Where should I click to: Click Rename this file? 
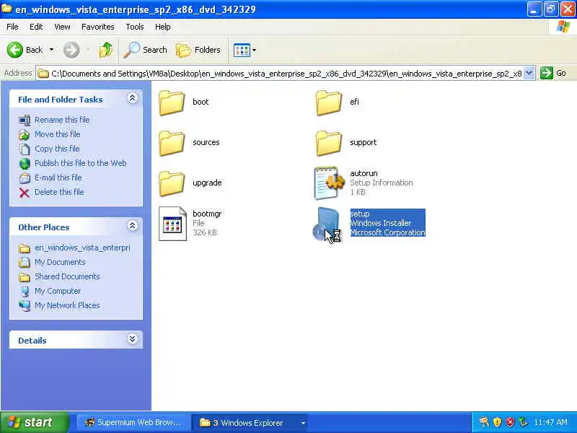click(62, 120)
